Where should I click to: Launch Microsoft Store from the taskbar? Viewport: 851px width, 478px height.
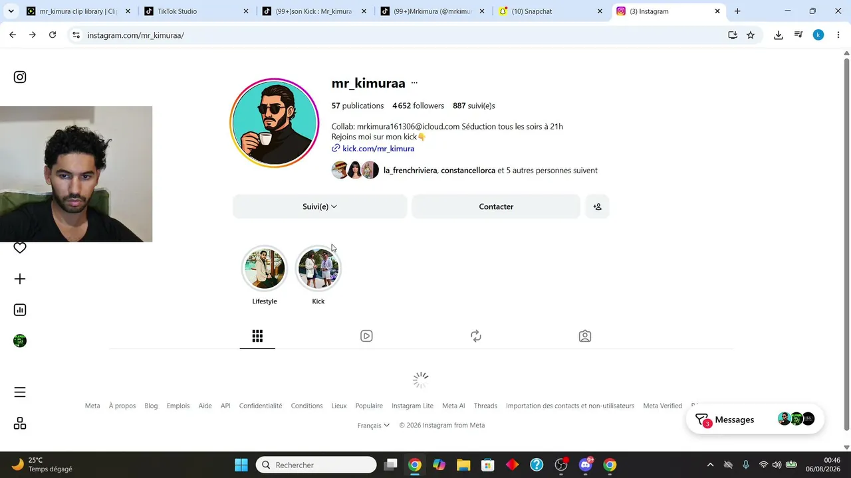[x=488, y=465]
